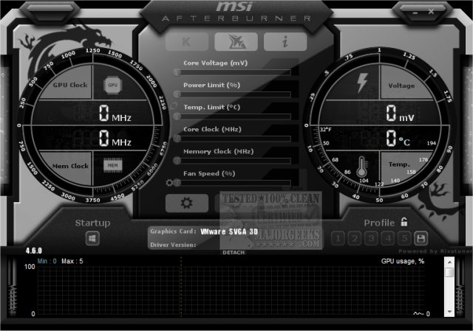This screenshot has height=331, width=473.
Task: Click graph scrollbar up arrow
Action: [x=449, y=262]
